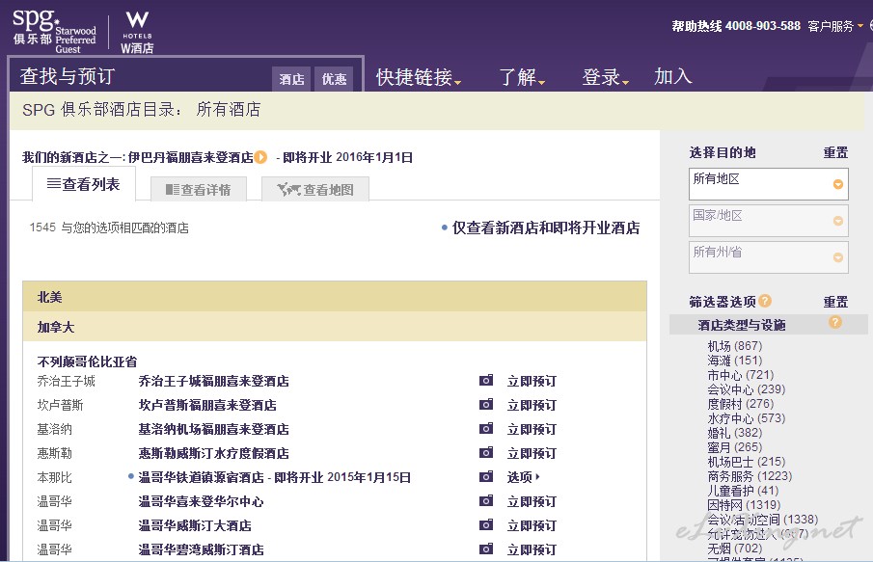Open photos for 坎卢普斯福朋喜来登酒店
Image resolution: width=873 pixels, height=562 pixels.
pos(486,405)
